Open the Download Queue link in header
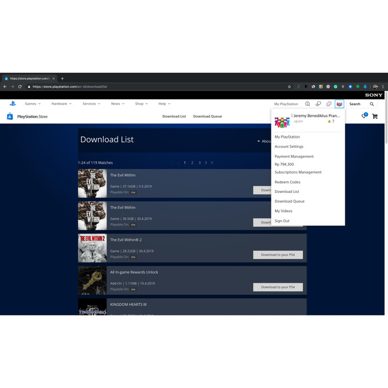Image resolution: width=388 pixels, height=388 pixels. 207,116
